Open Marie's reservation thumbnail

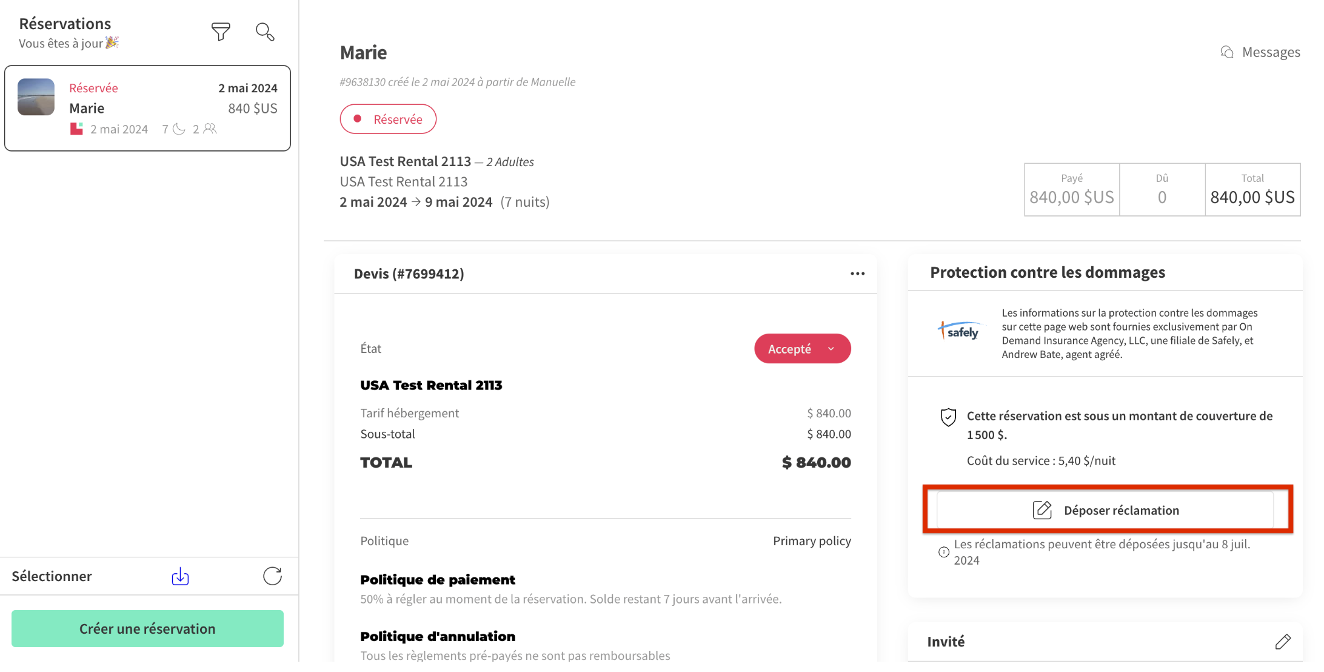coord(36,97)
